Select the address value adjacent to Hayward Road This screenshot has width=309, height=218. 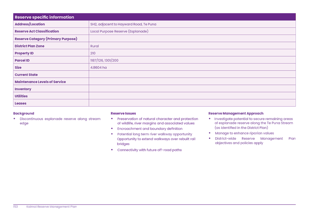pyautogui.click(x=123, y=24)
